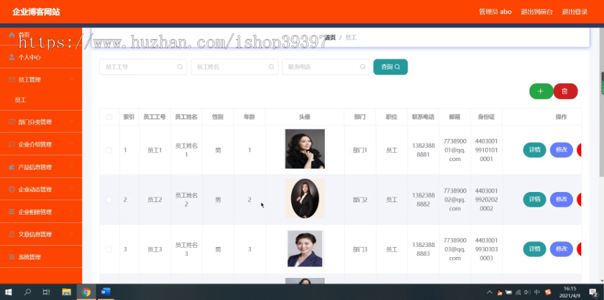
Task: Expand the 企业介绍管理 chevron
Action: [x=72, y=144]
